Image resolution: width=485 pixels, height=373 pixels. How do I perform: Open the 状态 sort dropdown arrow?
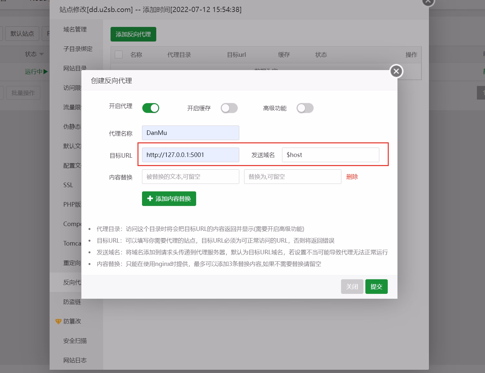(x=41, y=54)
